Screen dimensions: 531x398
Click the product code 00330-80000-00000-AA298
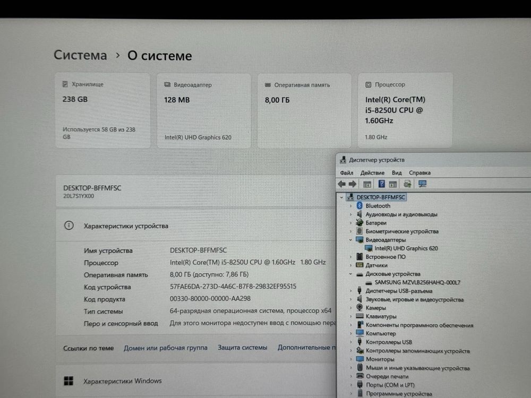[x=210, y=298]
